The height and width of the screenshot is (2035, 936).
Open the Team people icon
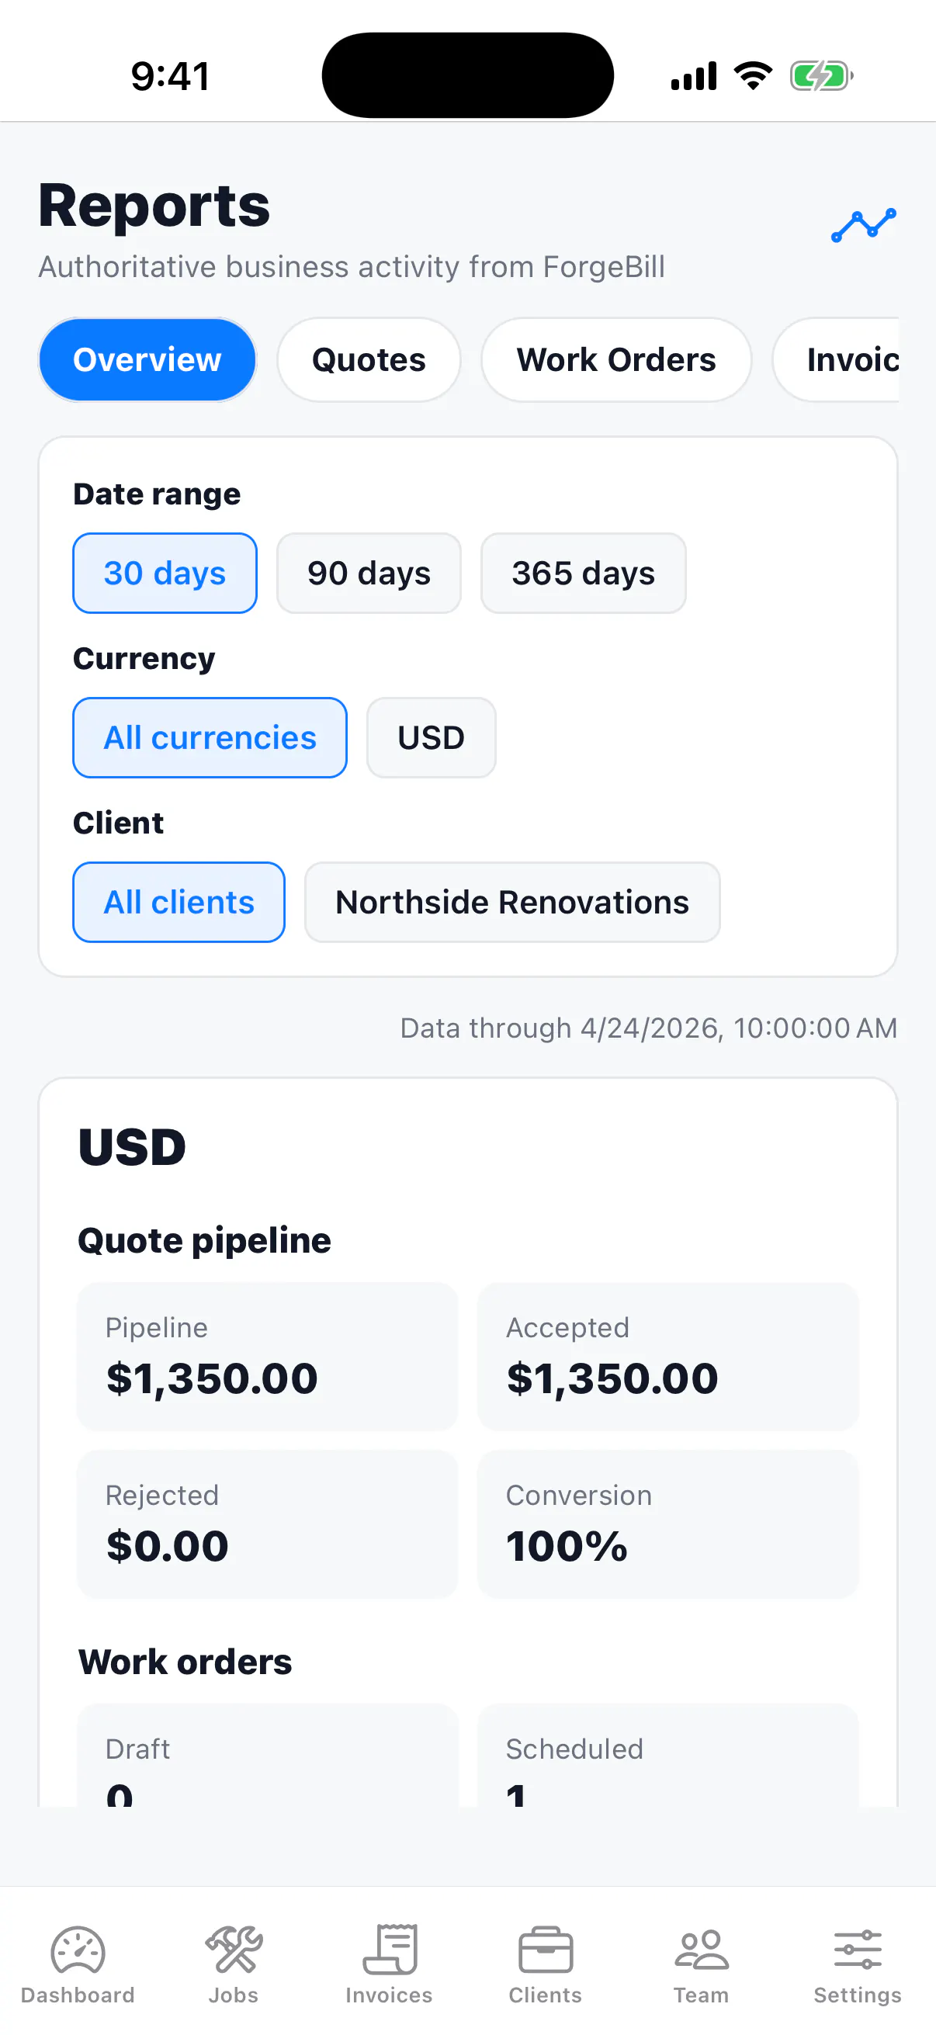click(702, 1950)
